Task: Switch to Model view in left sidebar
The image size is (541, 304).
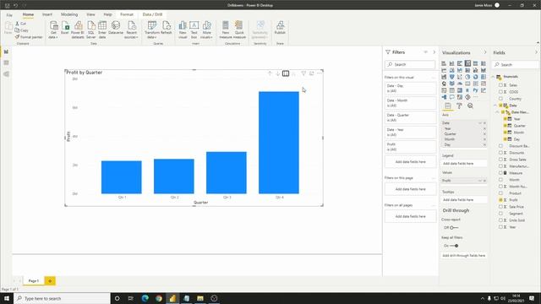Action: coord(6,74)
